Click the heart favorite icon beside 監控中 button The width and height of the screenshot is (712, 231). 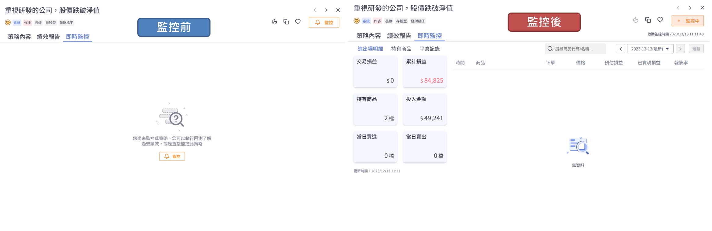[x=660, y=20]
